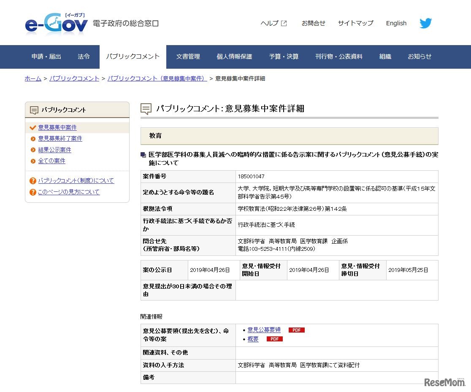Image resolution: width=471 pixels, height=392 pixels.
Task: Open the サイトマップ page
Action: pyautogui.click(x=355, y=24)
